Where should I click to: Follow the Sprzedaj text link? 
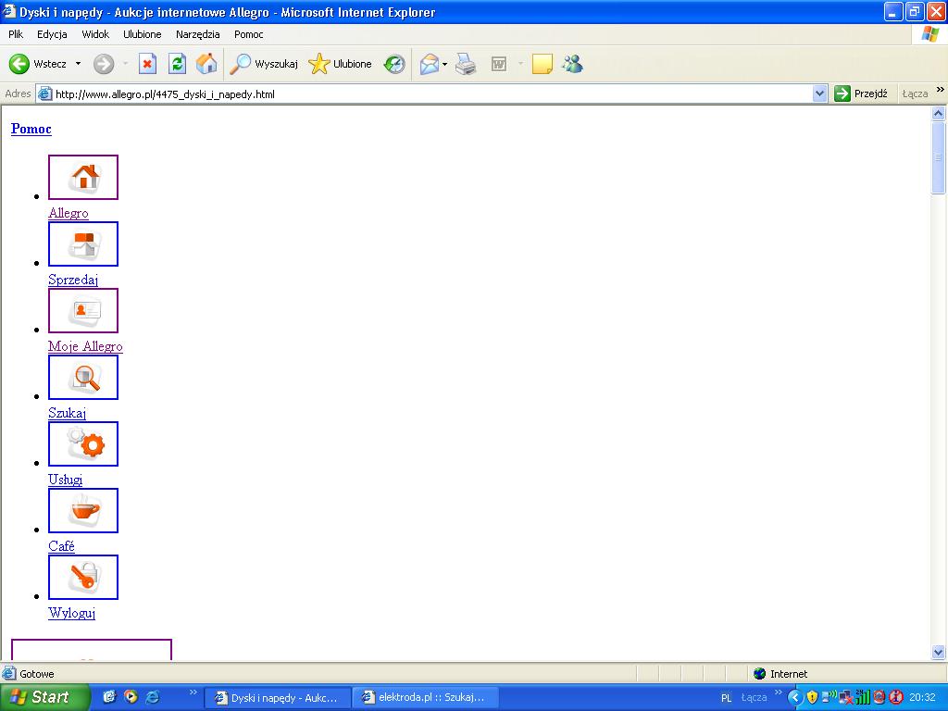pyautogui.click(x=73, y=280)
